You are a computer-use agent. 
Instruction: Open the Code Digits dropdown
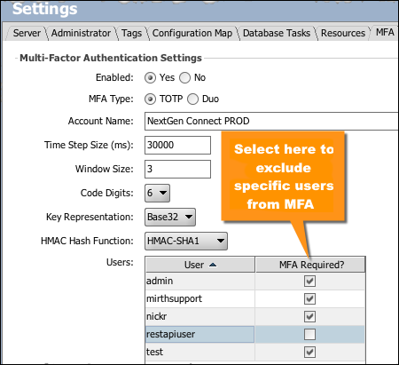pyautogui.click(x=157, y=193)
